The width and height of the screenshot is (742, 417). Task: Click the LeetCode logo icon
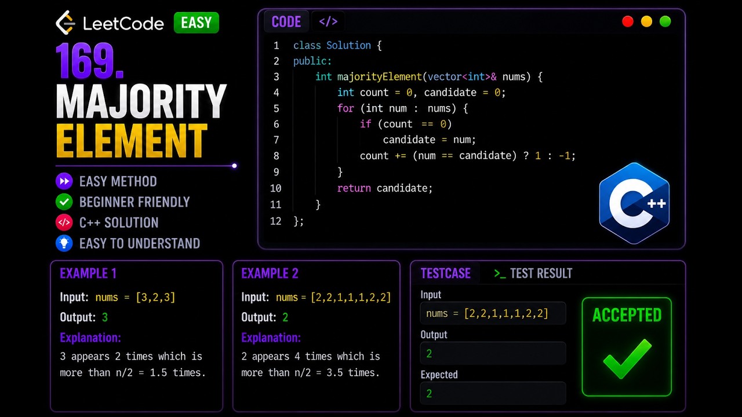click(66, 23)
